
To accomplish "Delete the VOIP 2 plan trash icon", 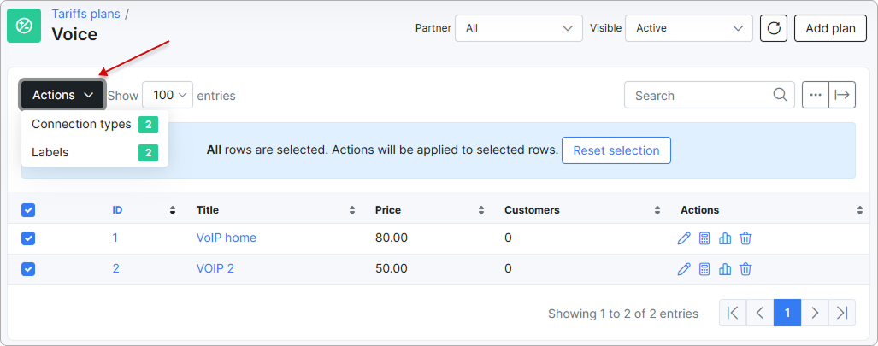I will (745, 269).
